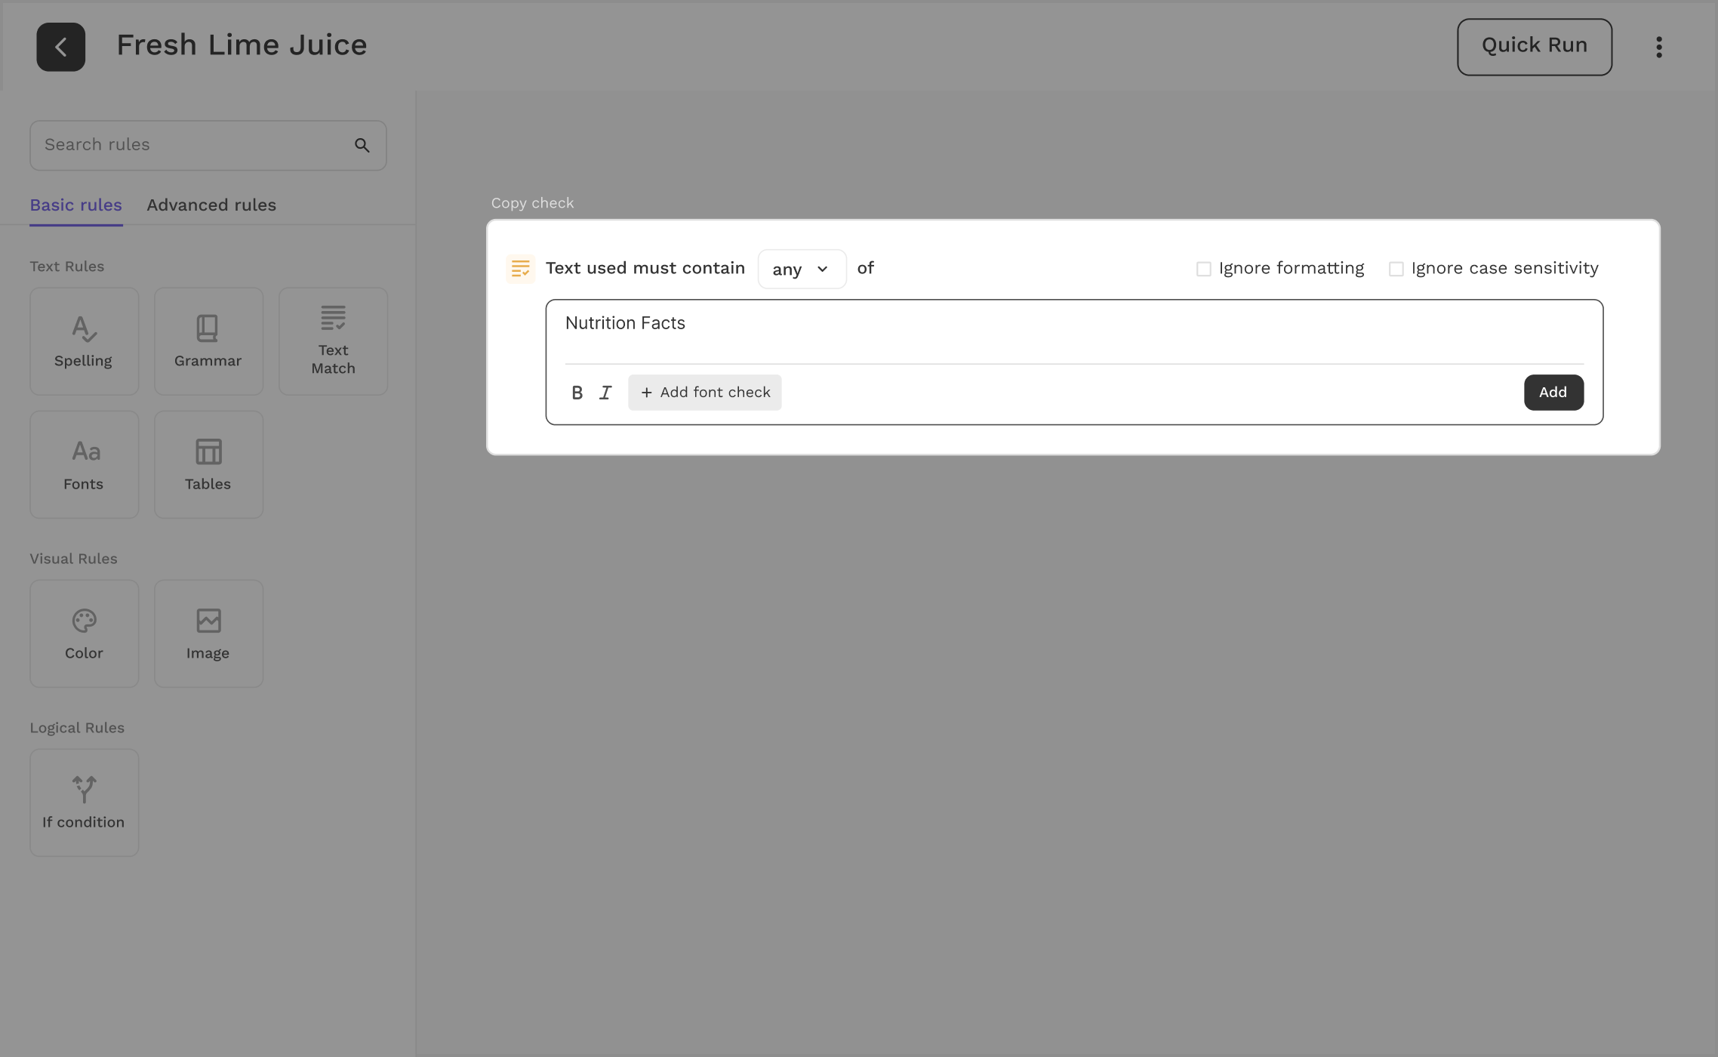Select the Grammar rule

click(x=208, y=341)
